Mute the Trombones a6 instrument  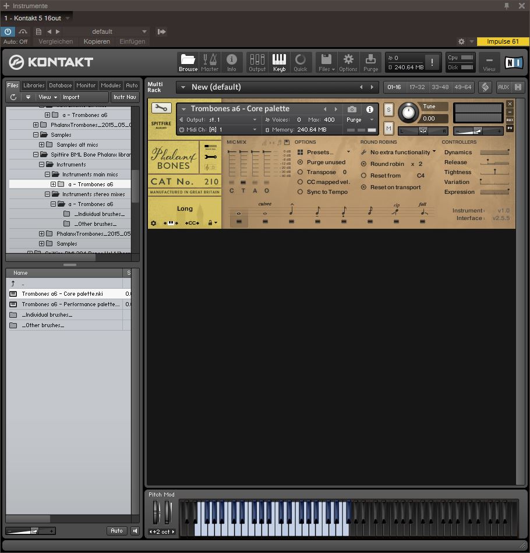[388, 128]
